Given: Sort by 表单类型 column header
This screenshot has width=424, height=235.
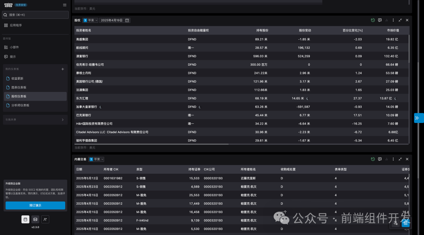Looking at the screenshot, I should pyautogui.click(x=340, y=169).
